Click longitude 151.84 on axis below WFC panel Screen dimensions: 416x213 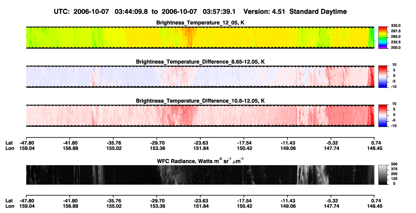point(200,207)
